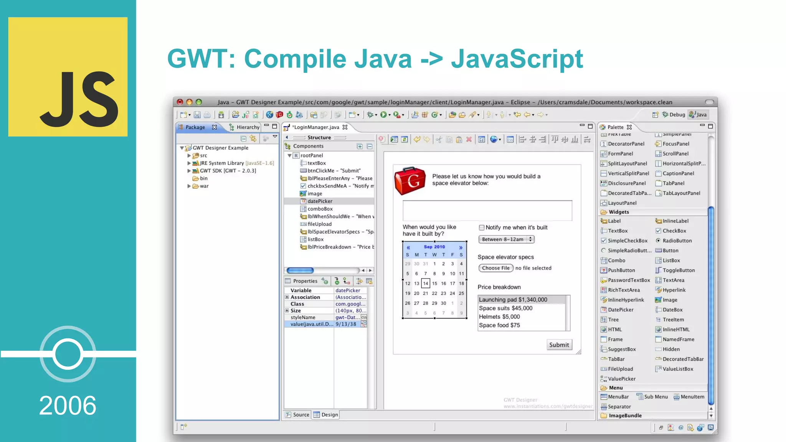The height and width of the screenshot is (442, 786).
Task: Click Link with Editor in Package Explorer
Action: click(x=253, y=139)
